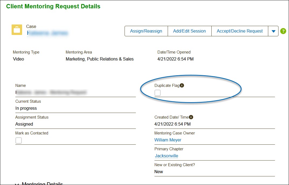
Task: Click the Created Date/Time info icon
Action: [191, 117]
